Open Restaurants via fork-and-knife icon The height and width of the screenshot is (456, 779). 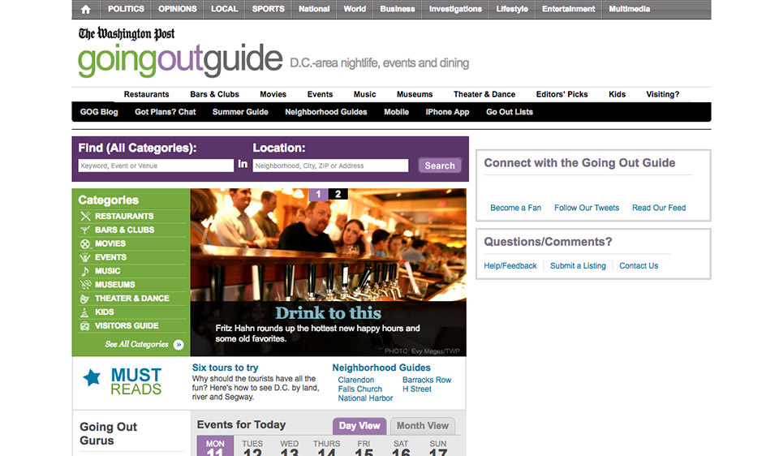85,217
